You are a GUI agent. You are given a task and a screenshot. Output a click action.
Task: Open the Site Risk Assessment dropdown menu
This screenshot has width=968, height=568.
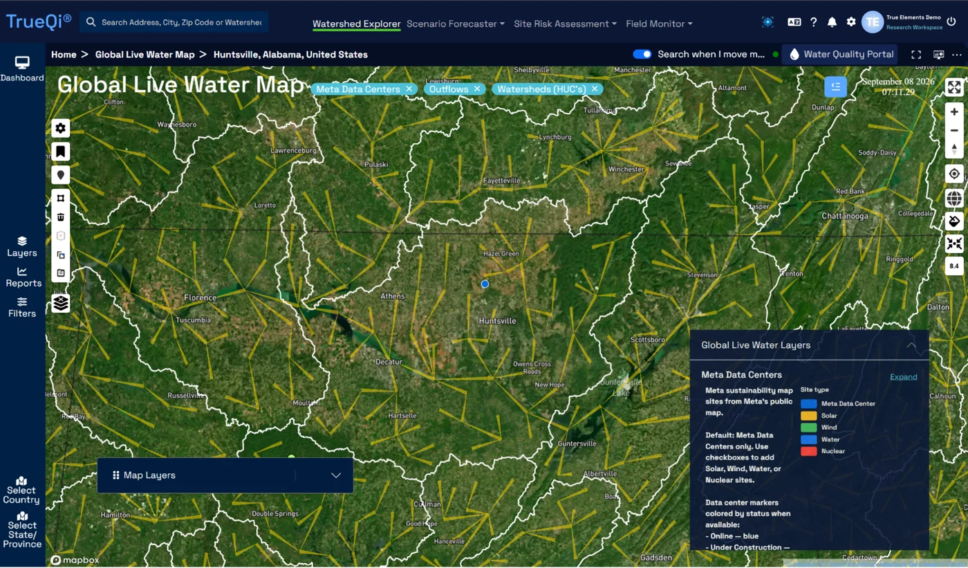click(x=565, y=24)
